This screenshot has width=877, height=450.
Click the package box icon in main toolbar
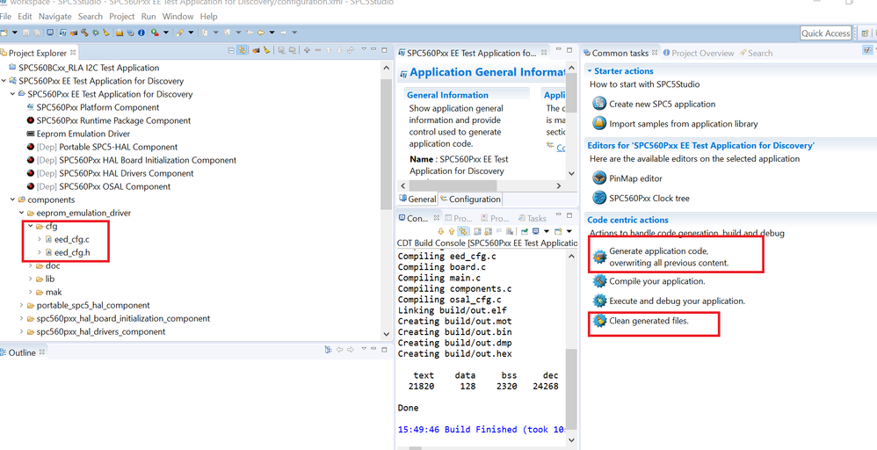(120, 33)
